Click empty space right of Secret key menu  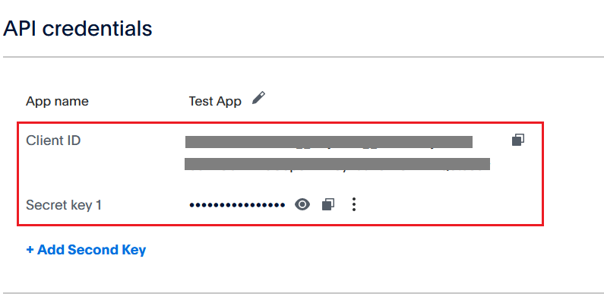pos(447,204)
